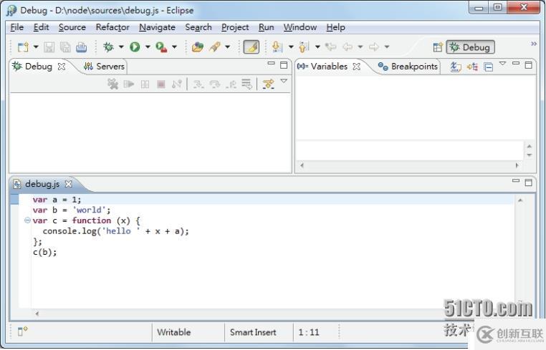546x350 pixels.
Task: Open the New dropdown arrow
Action: tap(36, 47)
